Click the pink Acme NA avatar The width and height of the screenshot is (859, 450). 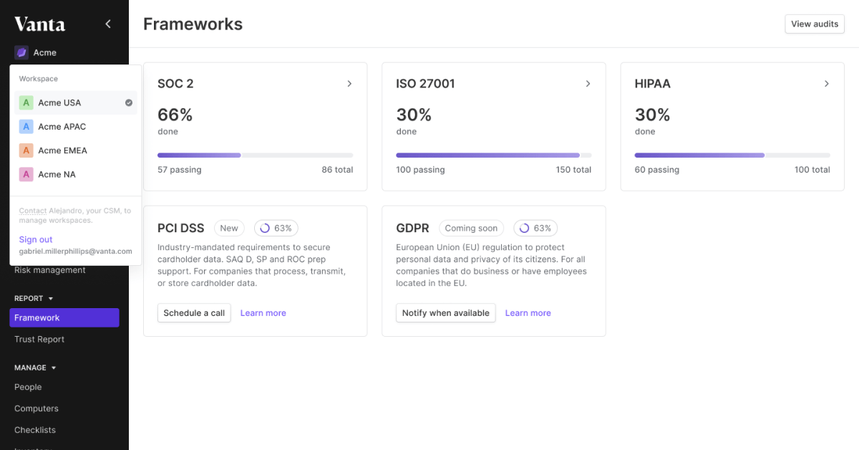click(x=28, y=174)
